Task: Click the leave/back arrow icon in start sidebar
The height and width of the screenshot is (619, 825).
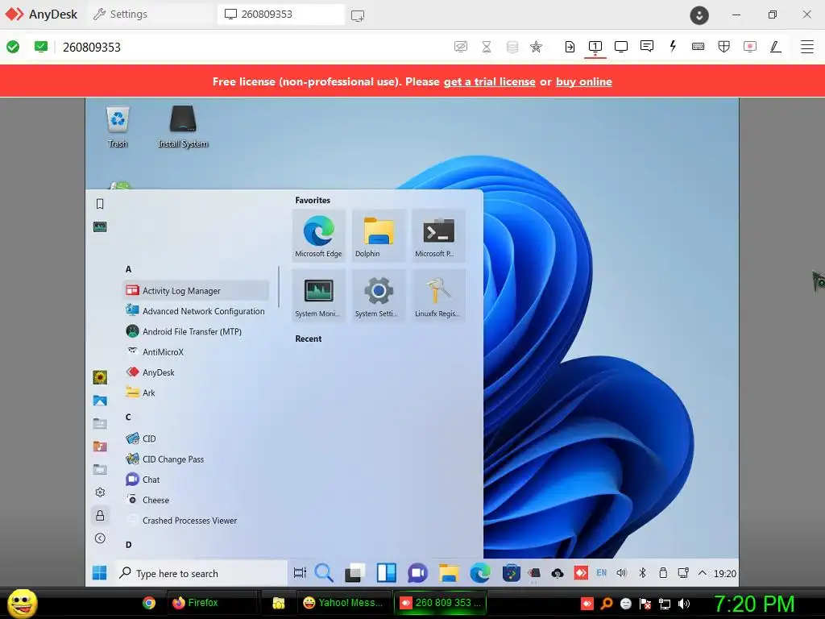Action: (100, 538)
